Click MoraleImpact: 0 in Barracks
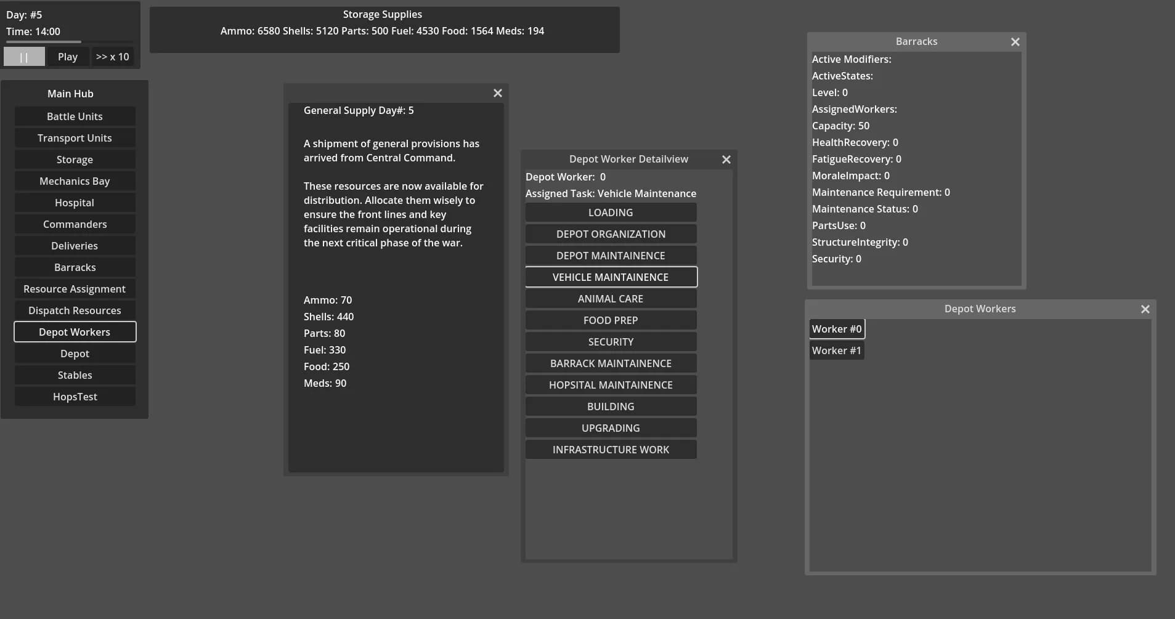Viewport: 1175px width, 619px height. tap(850, 176)
